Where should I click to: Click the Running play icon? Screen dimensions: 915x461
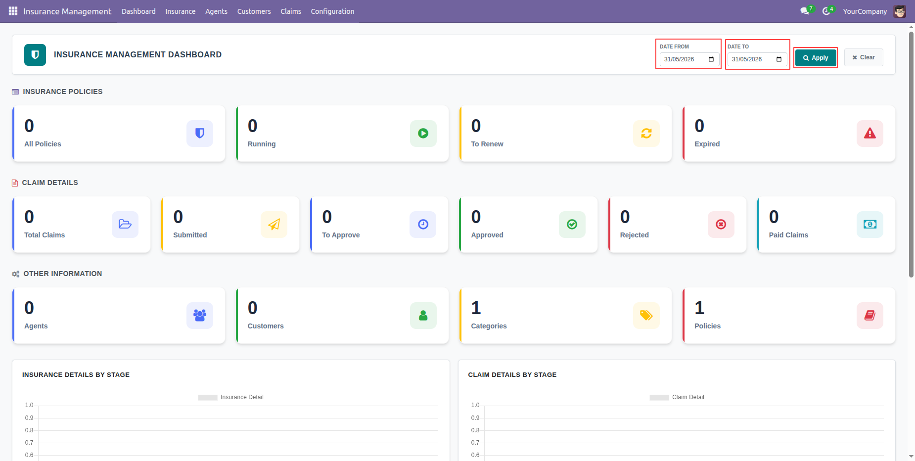tap(423, 134)
